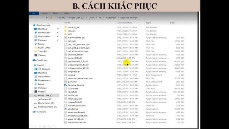
Task: Switch to the Home ribbon tab
Action: point(44,13)
